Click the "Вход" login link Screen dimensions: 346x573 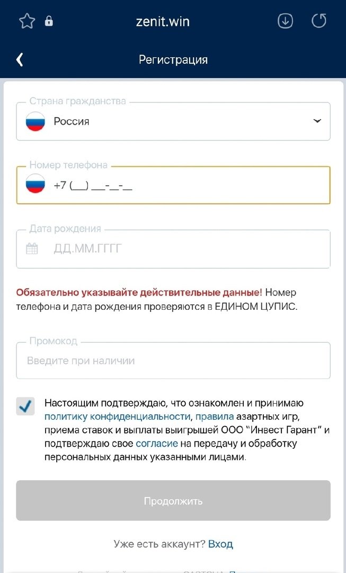[220, 544]
